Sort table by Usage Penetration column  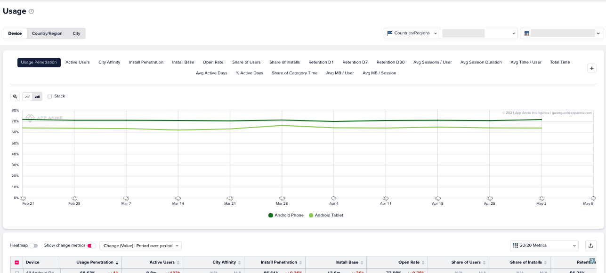coord(117,263)
